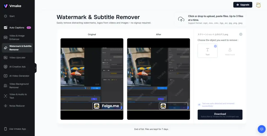The width and height of the screenshot is (267, 136).
Task: Open Video & Image Enhancer
Action: click(x=17, y=38)
